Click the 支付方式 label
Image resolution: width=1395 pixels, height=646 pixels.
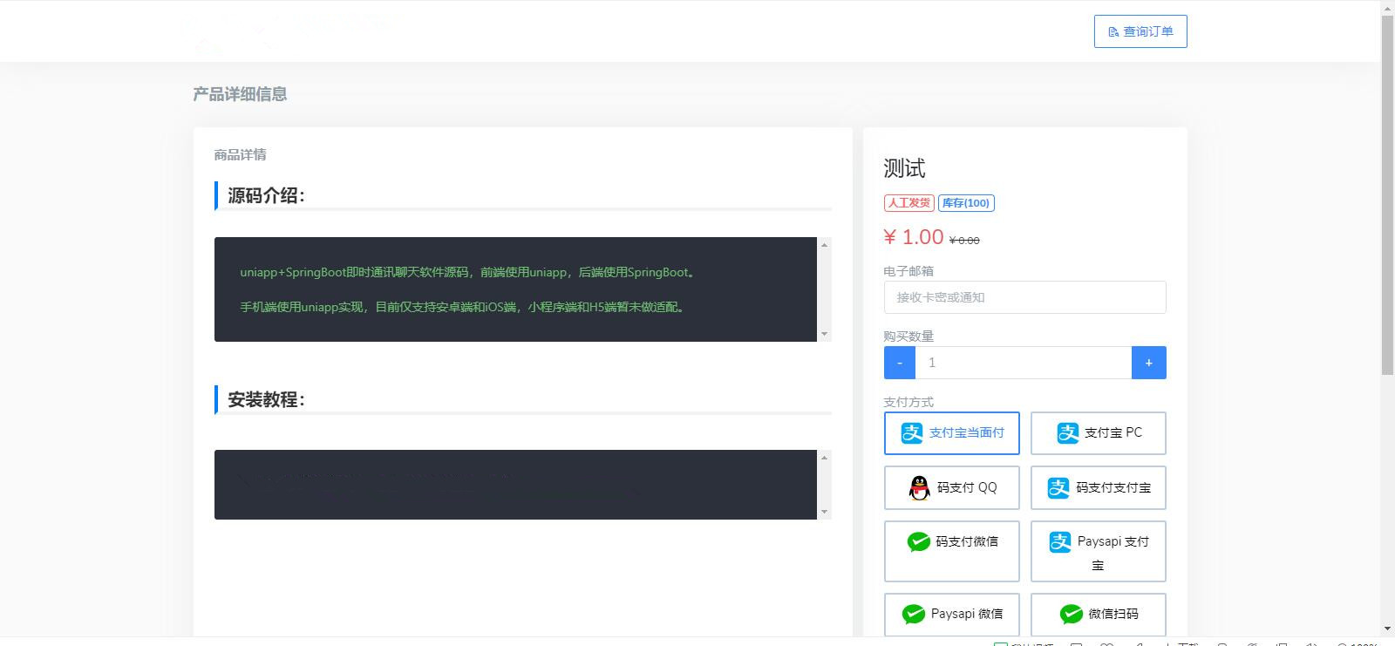point(908,402)
